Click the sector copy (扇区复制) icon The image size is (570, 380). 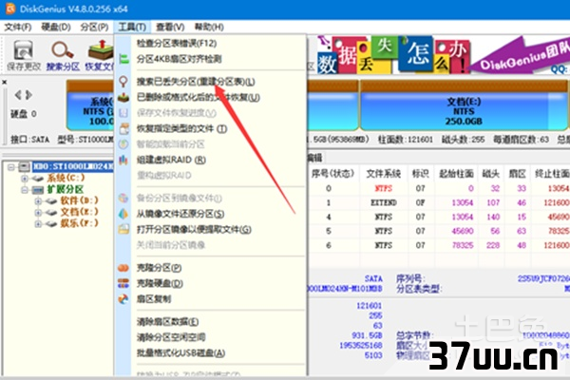(x=123, y=299)
